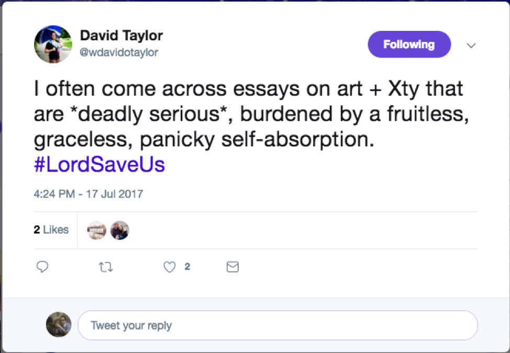Open the first liker's avatar thumbnail
Viewport: 510px width, 353px height.
[96, 230]
